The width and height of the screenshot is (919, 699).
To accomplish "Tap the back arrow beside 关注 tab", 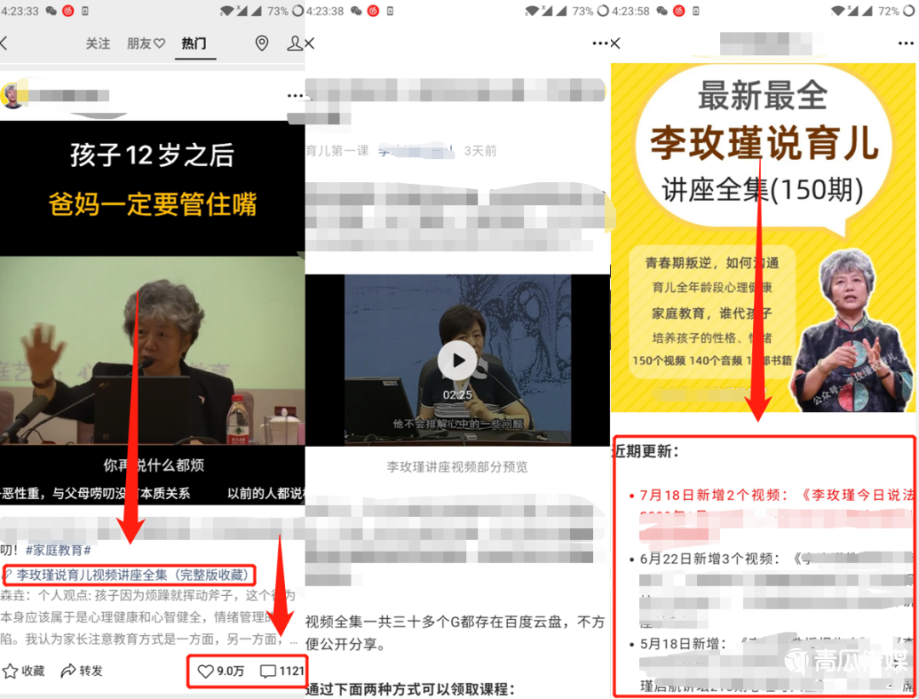I will tap(4, 43).
